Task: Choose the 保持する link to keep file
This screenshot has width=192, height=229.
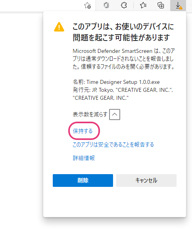Action: point(83,131)
